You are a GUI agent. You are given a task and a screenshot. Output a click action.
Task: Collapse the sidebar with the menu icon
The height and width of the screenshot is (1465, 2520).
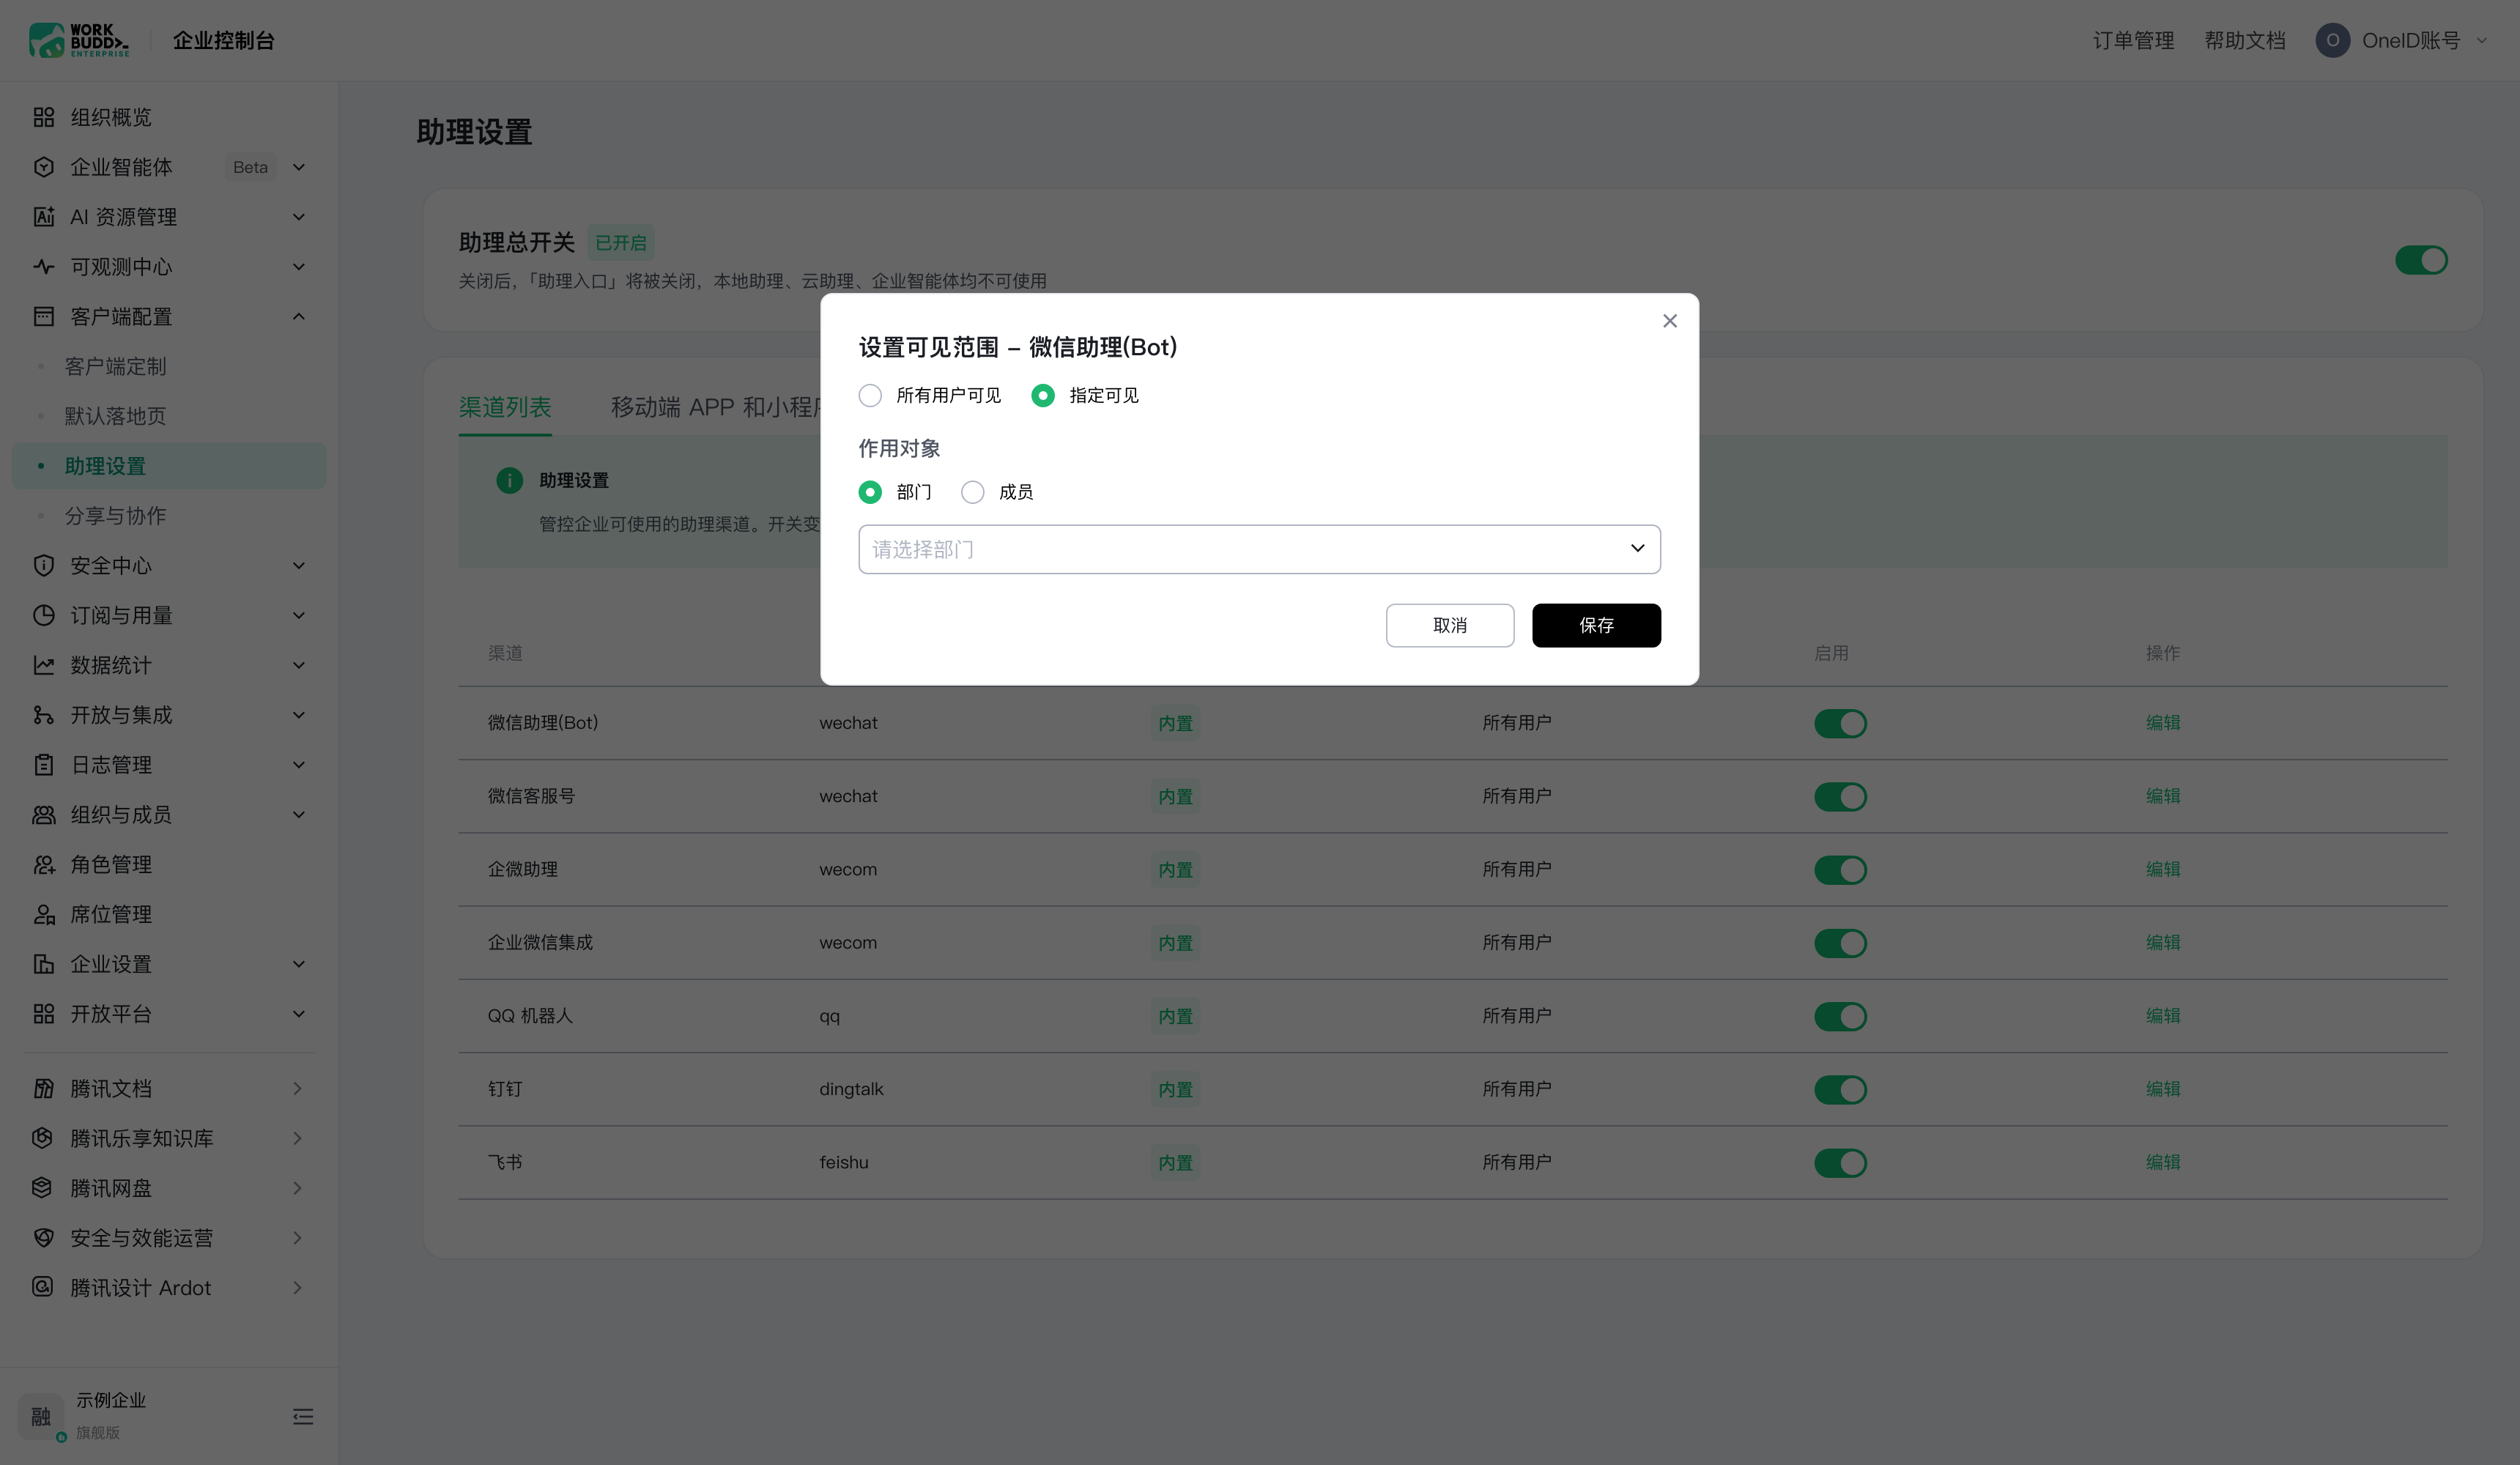click(303, 1417)
